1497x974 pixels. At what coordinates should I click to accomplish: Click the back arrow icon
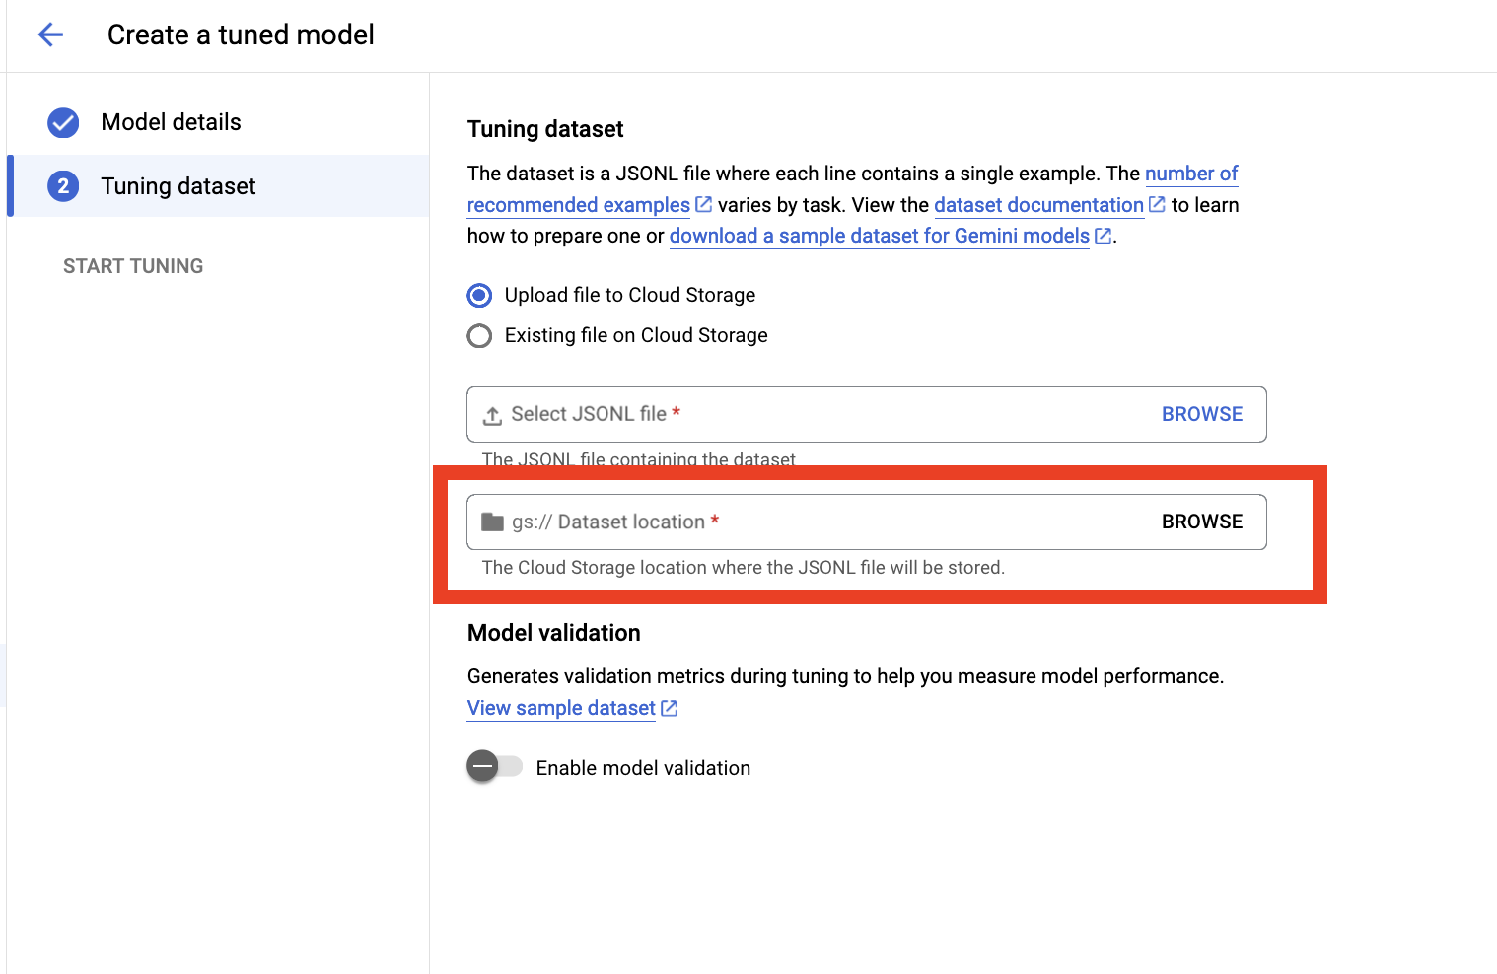pyautogui.click(x=50, y=35)
